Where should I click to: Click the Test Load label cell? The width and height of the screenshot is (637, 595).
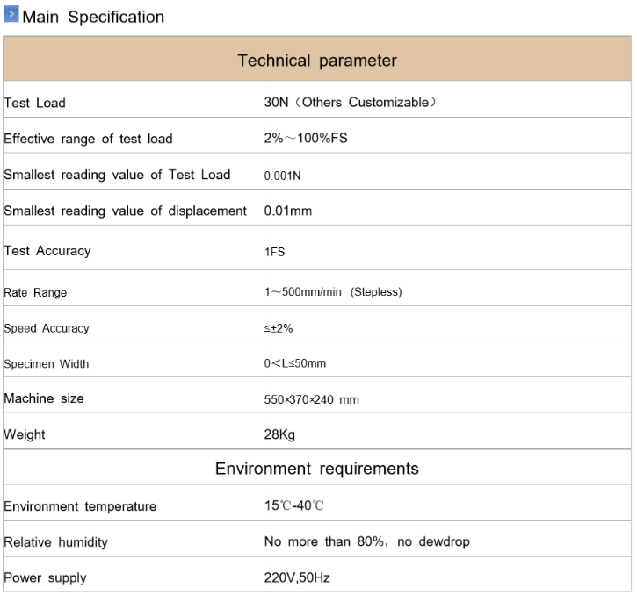35,103
